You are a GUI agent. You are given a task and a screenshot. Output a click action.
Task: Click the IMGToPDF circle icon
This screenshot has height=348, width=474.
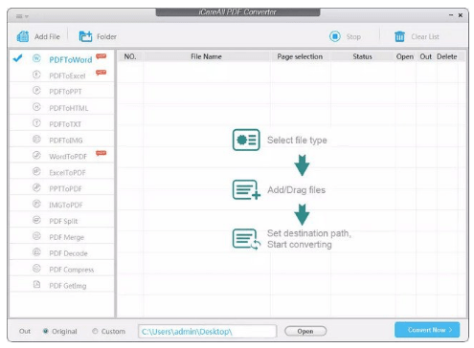click(36, 204)
